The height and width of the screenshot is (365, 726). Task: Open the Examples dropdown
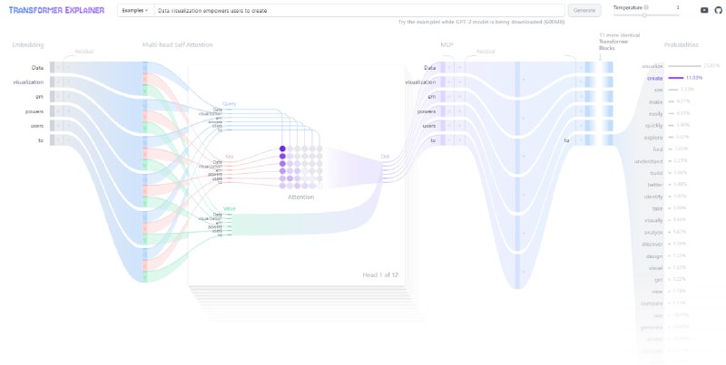135,10
